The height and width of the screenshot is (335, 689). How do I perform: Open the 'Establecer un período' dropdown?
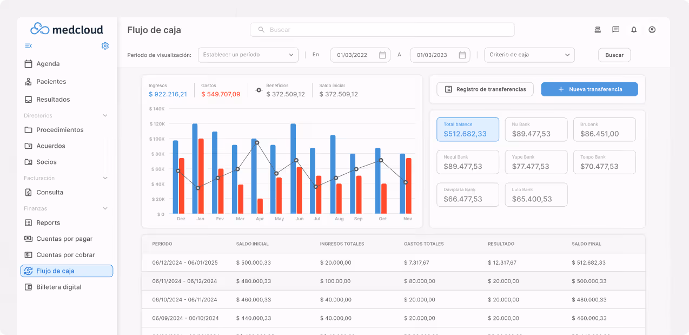[x=248, y=55]
